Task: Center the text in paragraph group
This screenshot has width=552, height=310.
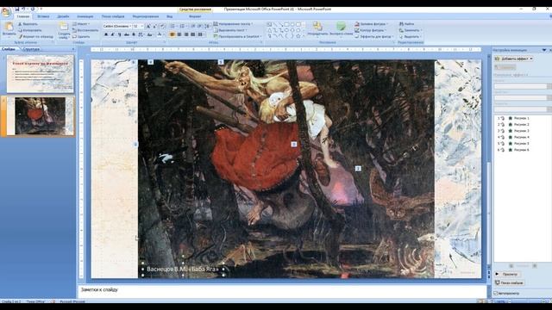Action: [x=179, y=34]
